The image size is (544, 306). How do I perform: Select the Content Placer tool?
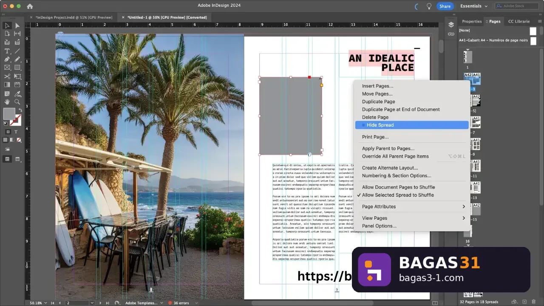click(17, 42)
